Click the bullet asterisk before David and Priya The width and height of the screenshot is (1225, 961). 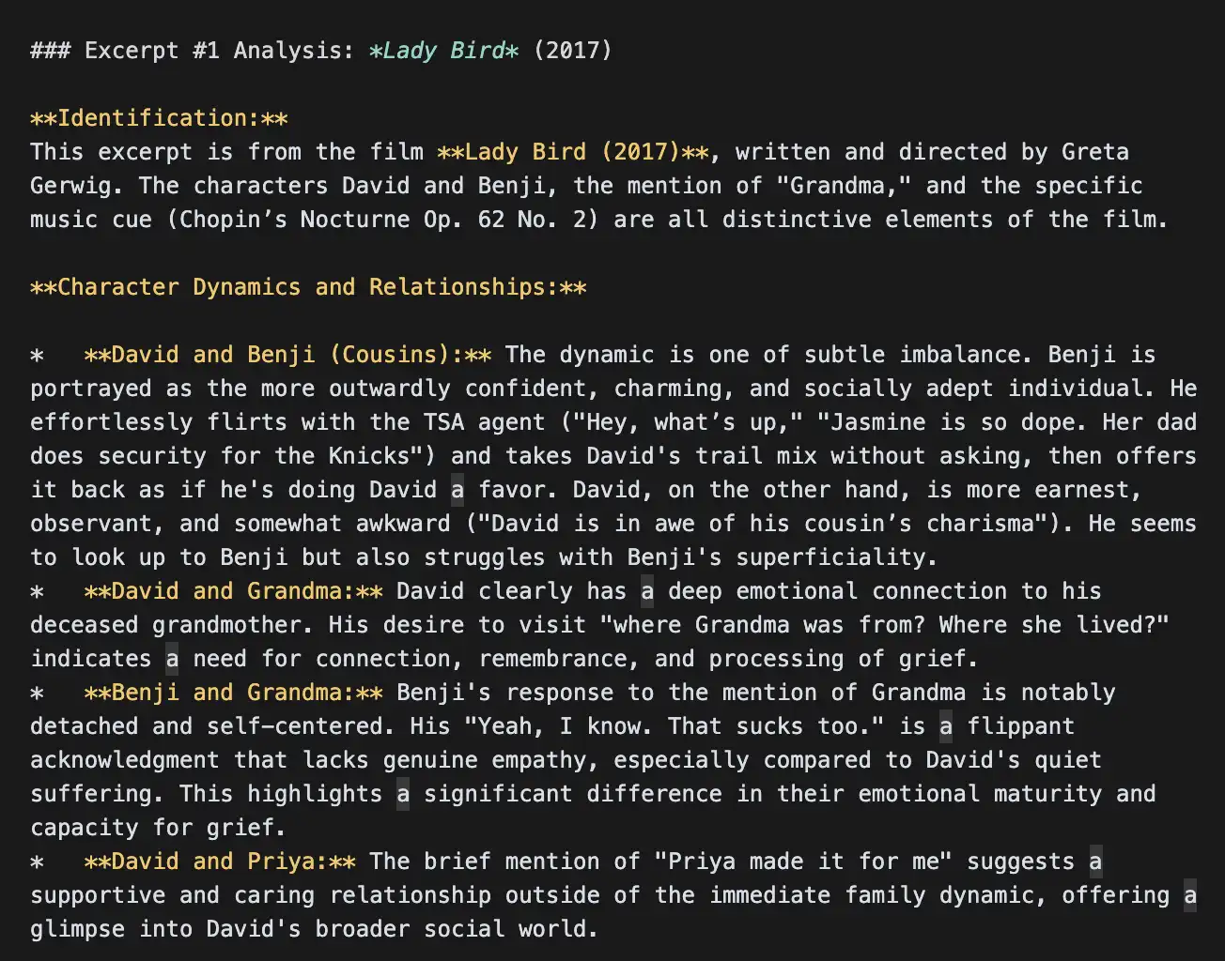(37, 862)
